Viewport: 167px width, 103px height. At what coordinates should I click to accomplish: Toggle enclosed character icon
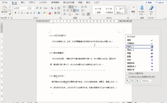59,13
